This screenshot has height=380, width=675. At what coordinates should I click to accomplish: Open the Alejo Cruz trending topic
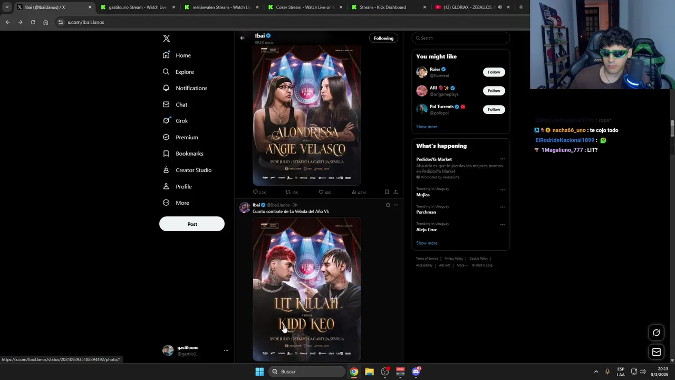[x=427, y=230]
